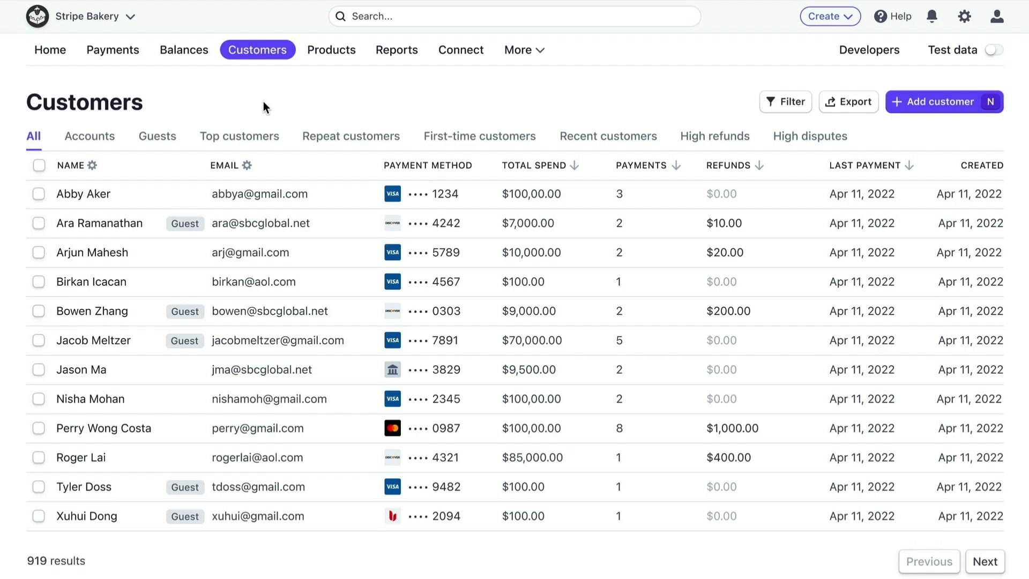The image size is (1029, 579).
Task: Click the 919 results count
Action: [x=56, y=561]
